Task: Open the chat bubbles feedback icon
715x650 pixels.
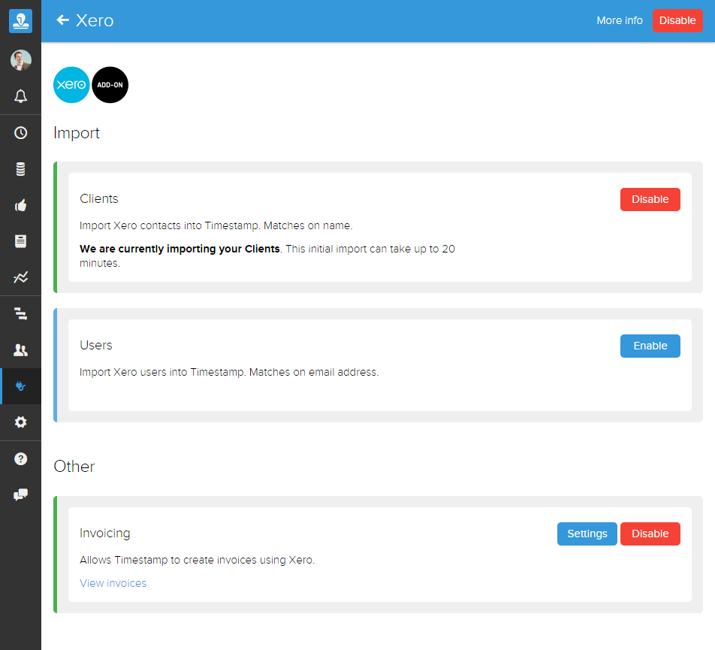Action: pyautogui.click(x=20, y=494)
